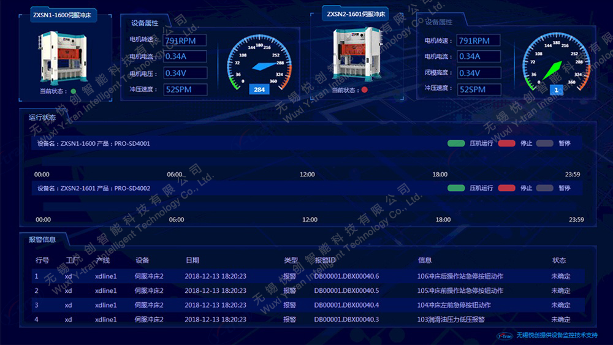Viewport: 613px width, 345px height.
Task: Select the ZXSN2-1601伺服冲床 title tab
Action: pyautogui.click(x=356, y=14)
